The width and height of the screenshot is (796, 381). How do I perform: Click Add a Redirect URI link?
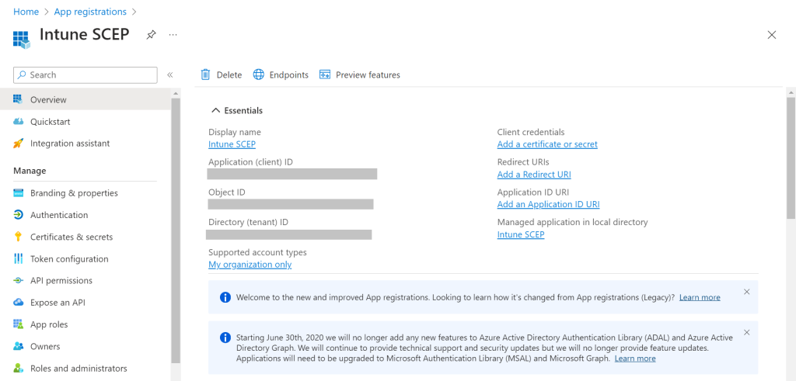tap(534, 175)
